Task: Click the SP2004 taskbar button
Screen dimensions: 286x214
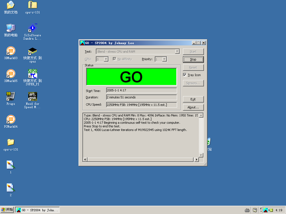Action: pyautogui.click(x=38, y=210)
